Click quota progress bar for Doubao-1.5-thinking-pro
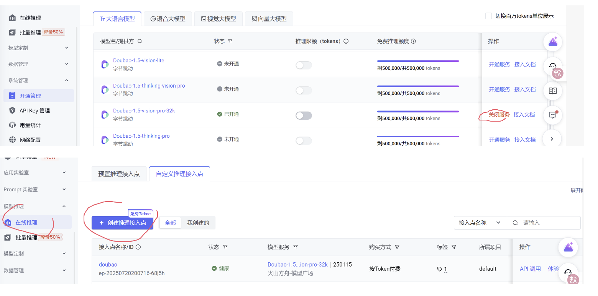This screenshot has height=296, width=598. pos(418,137)
